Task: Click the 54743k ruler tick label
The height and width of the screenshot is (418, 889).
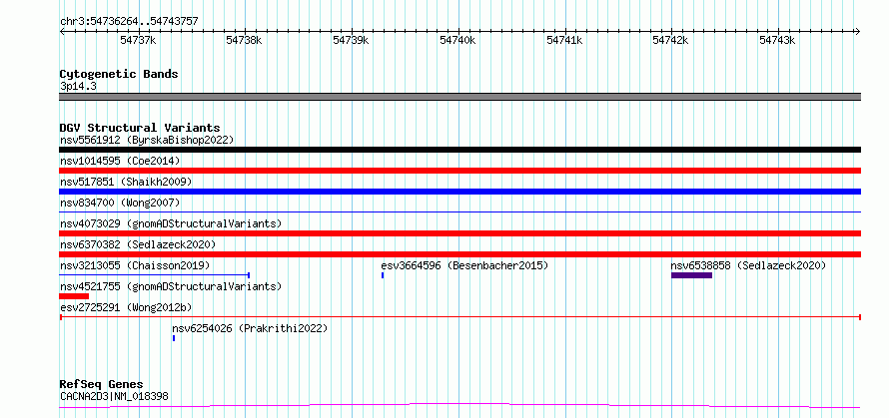Action: point(777,41)
